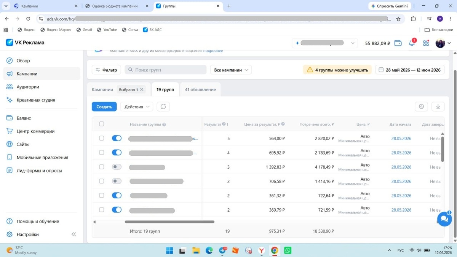Open the wallet icon next to balance
Screen dimensions: 457x257
coord(398,43)
